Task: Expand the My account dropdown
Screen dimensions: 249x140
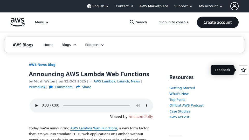Action: [x=221, y=6]
